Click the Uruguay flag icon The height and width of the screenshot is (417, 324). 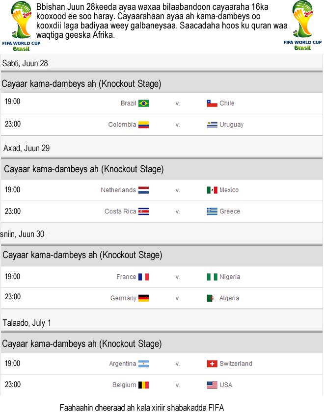tap(212, 125)
